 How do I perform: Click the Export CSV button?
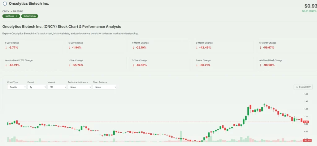(x=303, y=87)
